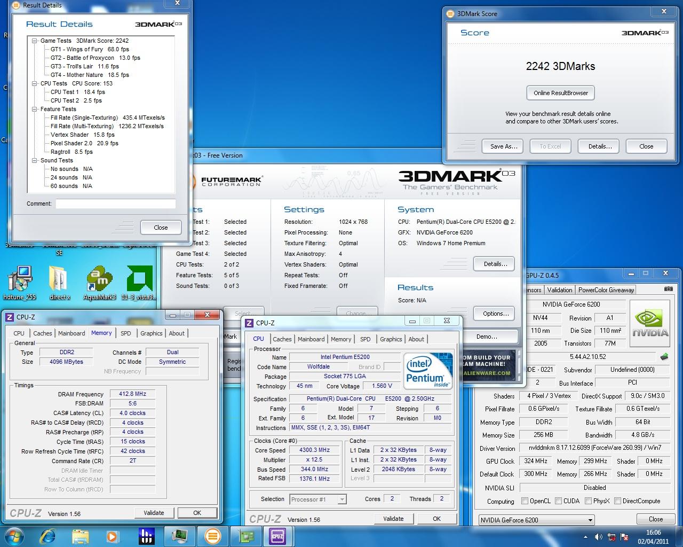Image resolution: width=683 pixels, height=547 pixels.
Task: Click OK in CPU-Z processor window
Action: coord(436,519)
